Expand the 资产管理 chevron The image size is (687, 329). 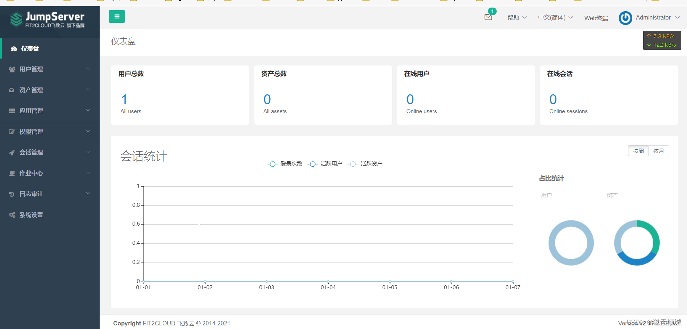click(88, 90)
